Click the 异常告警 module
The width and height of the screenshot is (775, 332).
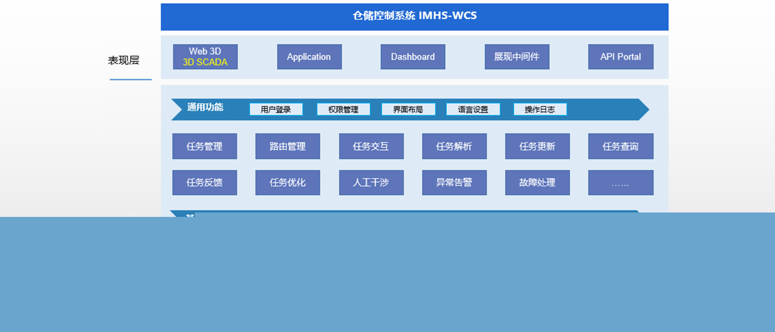(454, 183)
